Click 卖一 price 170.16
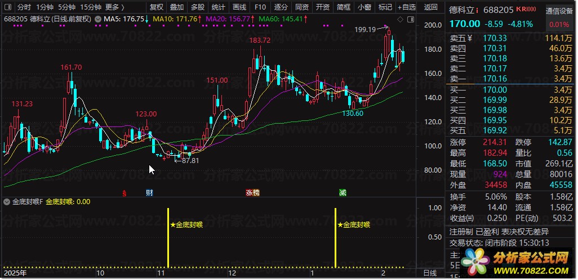The width and height of the screenshot is (578, 280). 495,78
